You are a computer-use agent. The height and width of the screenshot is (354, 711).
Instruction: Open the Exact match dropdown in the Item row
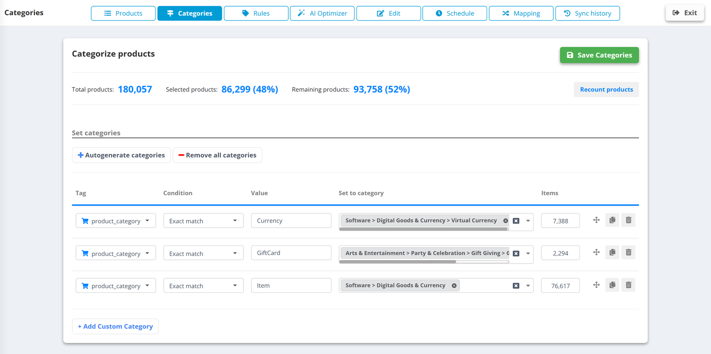204,285
